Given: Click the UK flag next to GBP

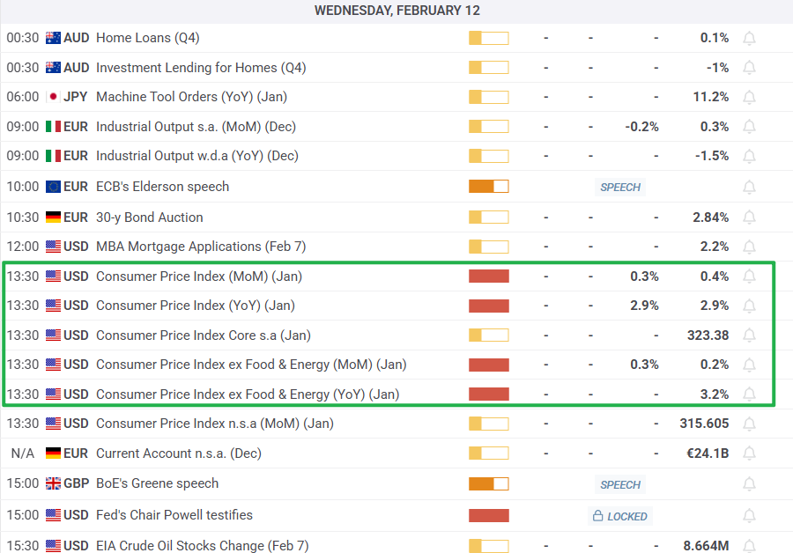Looking at the screenshot, I should click(x=53, y=483).
